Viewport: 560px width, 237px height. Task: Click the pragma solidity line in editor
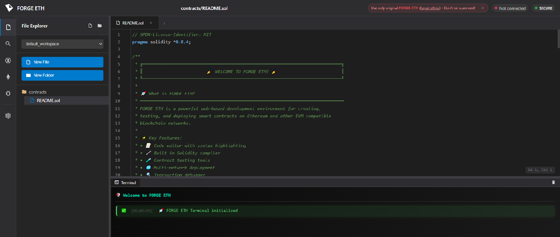coord(161,42)
